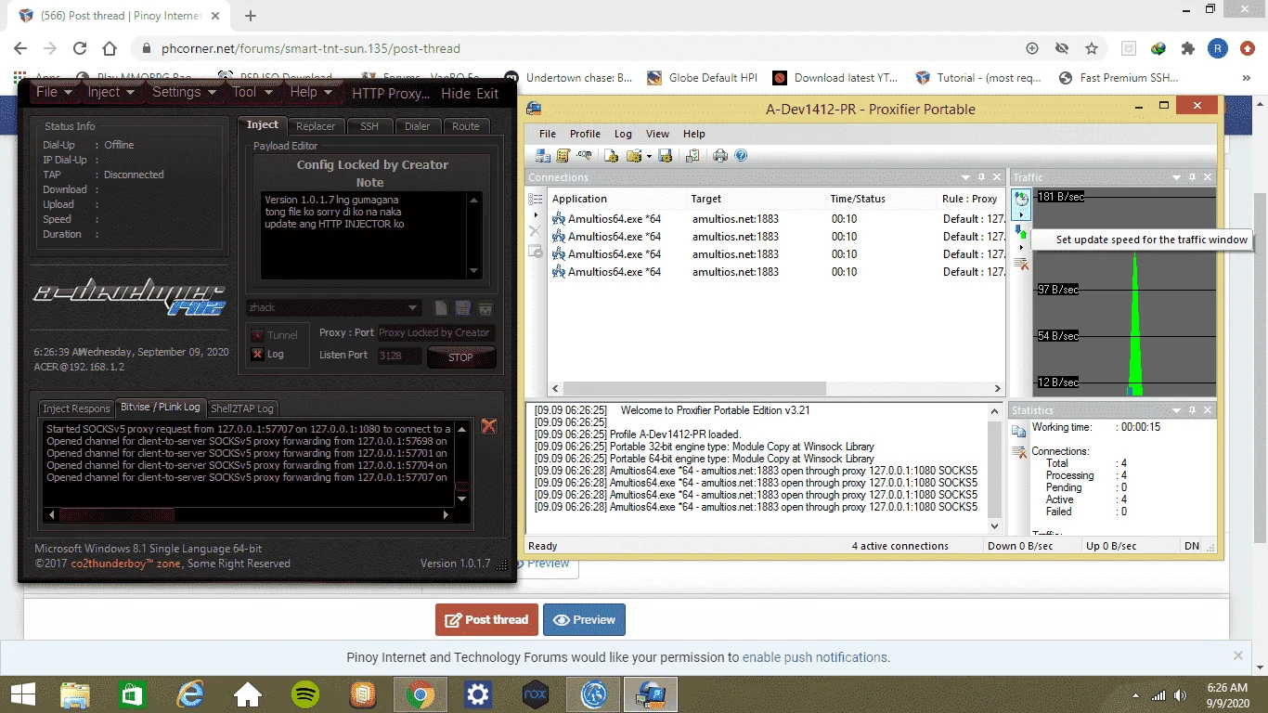Sort connections by Time/Status column header
This screenshot has height=713, width=1268.
881,199
